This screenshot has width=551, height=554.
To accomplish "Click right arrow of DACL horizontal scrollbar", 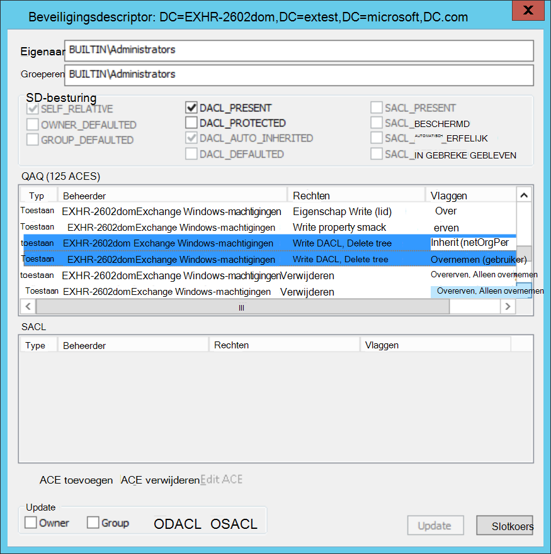I will pos(508,306).
